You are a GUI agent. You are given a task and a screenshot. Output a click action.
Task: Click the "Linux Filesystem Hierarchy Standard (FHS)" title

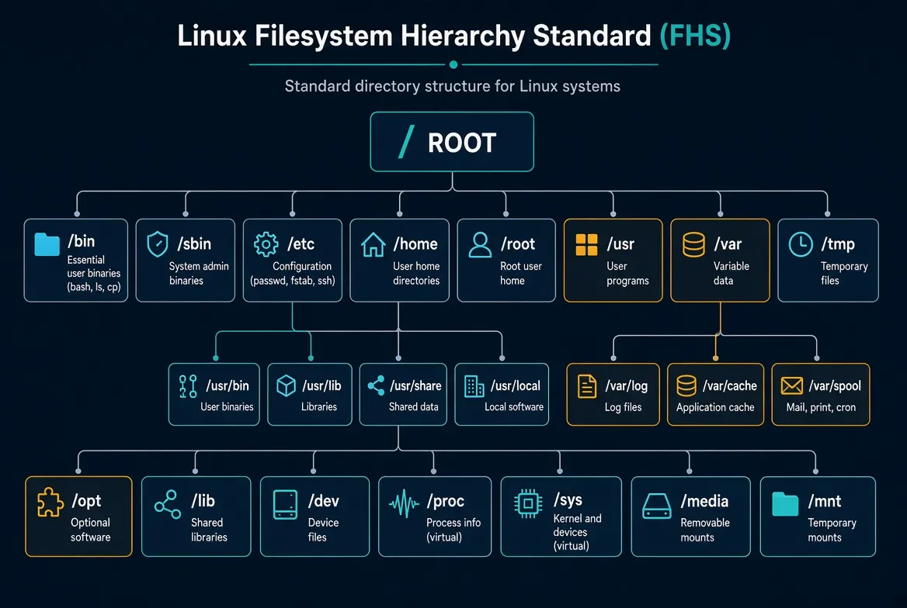(x=454, y=36)
